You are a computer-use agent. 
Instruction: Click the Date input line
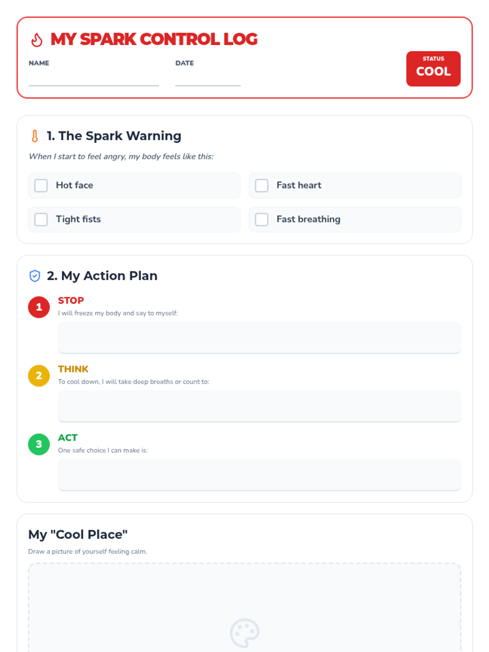(208, 79)
